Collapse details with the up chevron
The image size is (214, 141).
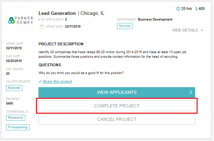pos(202,30)
